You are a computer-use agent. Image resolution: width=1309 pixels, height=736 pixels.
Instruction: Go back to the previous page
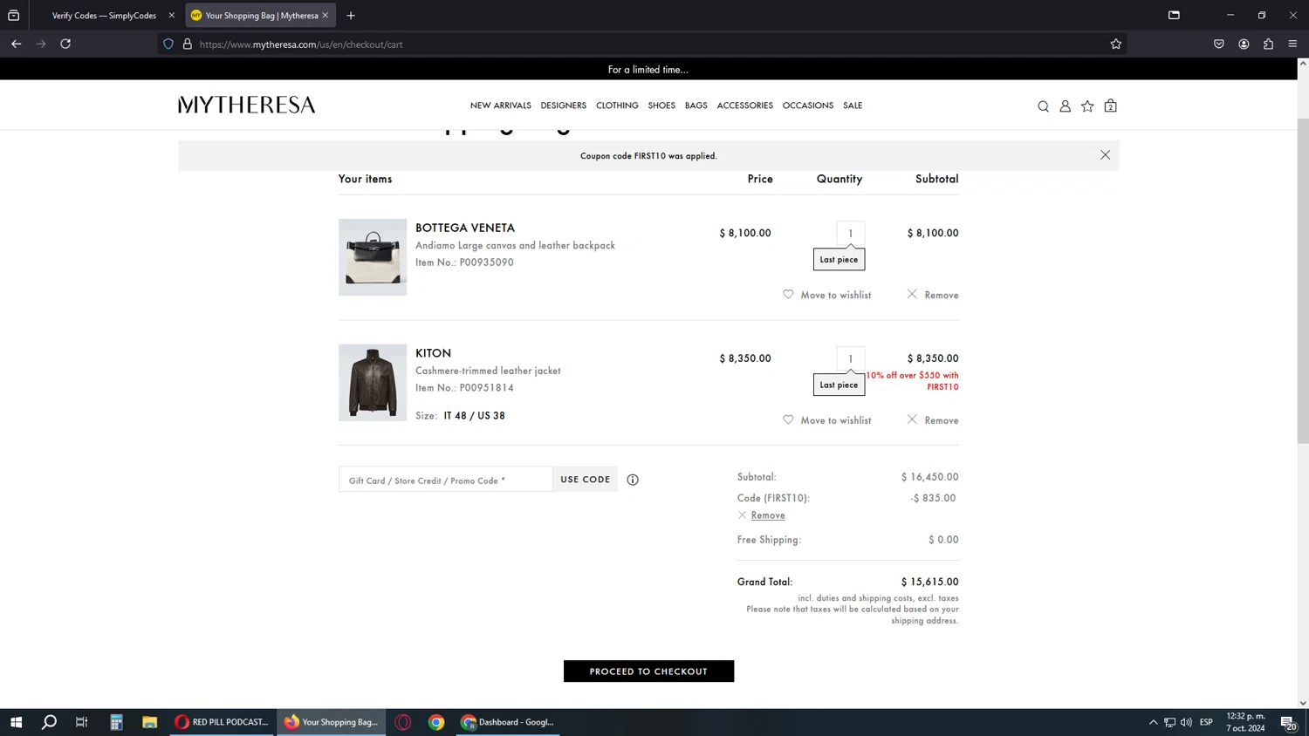click(x=17, y=44)
